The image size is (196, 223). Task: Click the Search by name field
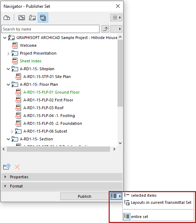coord(50,29)
